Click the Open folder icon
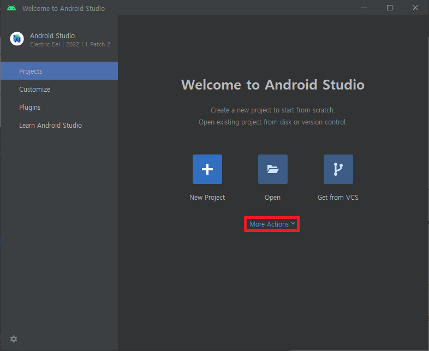This screenshot has height=351, width=429. tap(273, 169)
